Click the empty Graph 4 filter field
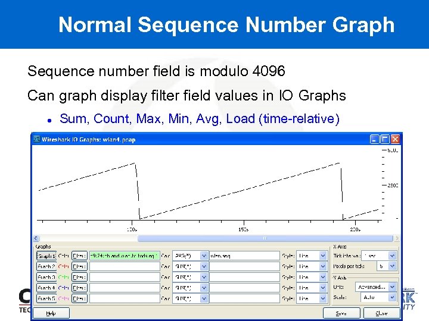 (x=125, y=288)
